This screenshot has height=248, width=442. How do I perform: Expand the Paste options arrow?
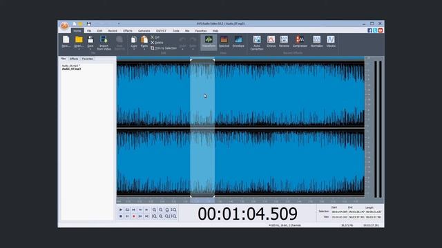(x=144, y=49)
